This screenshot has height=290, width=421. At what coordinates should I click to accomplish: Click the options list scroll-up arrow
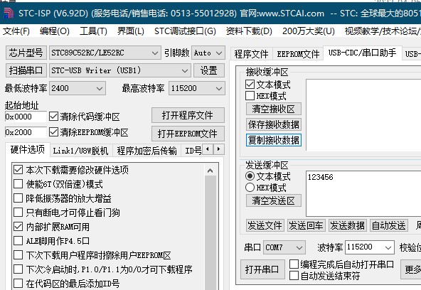click(x=210, y=171)
